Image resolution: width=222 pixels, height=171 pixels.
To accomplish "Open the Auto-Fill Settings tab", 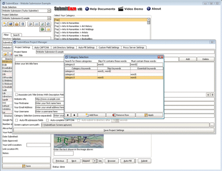I will (86, 48).
